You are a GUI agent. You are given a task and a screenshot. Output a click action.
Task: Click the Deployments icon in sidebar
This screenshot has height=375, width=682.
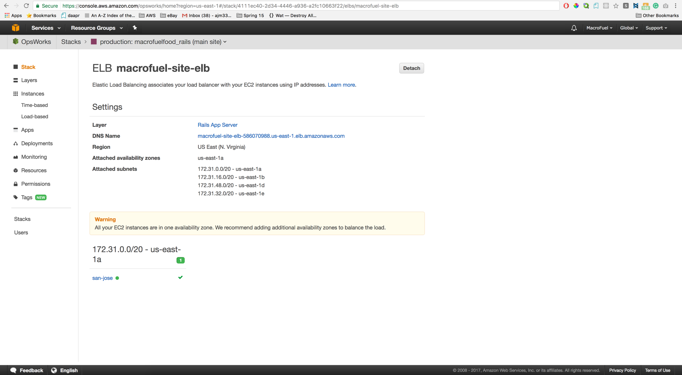pyautogui.click(x=16, y=143)
